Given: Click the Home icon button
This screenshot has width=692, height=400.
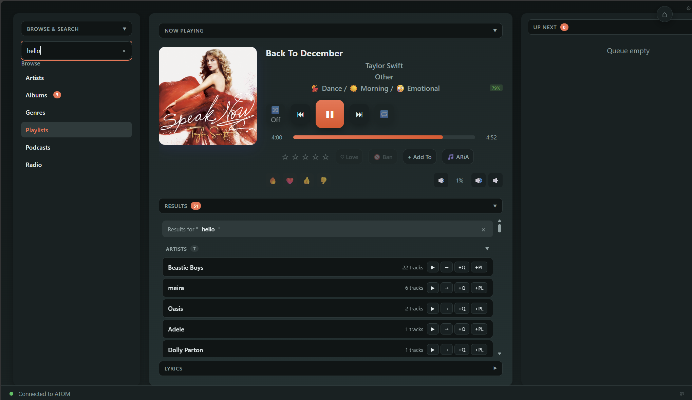Looking at the screenshot, I should (x=664, y=15).
